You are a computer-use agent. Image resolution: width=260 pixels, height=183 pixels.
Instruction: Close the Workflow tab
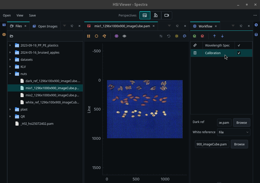coord(216,26)
